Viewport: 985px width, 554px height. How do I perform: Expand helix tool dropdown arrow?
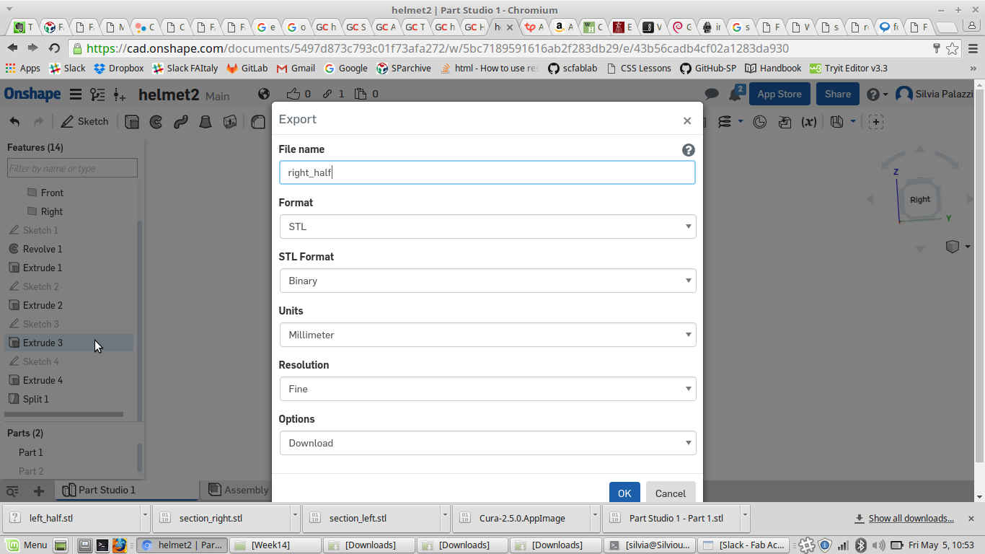(740, 122)
